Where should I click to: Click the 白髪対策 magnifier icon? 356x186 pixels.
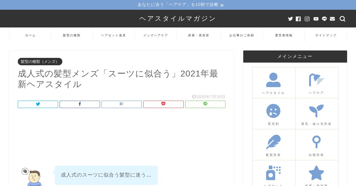pyautogui.click(x=316, y=142)
